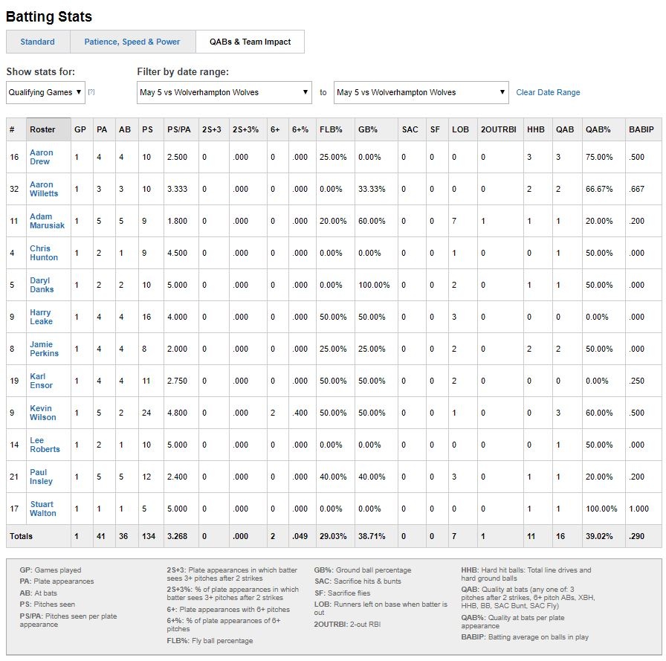Sort by SF column header
The image size is (666, 661).
tap(438, 129)
